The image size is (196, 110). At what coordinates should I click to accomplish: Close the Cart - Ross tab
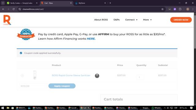pyautogui.click(x=71, y=3)
